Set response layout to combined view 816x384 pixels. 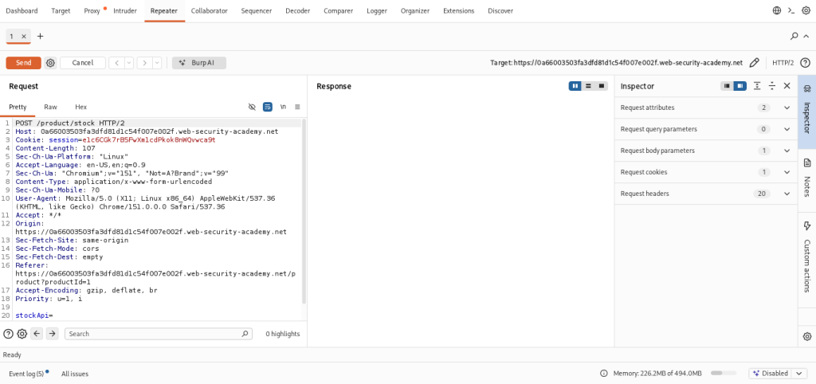tap(602, 86)
